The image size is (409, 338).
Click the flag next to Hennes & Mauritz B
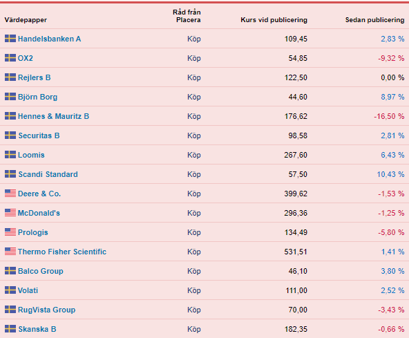coord(10,116)
